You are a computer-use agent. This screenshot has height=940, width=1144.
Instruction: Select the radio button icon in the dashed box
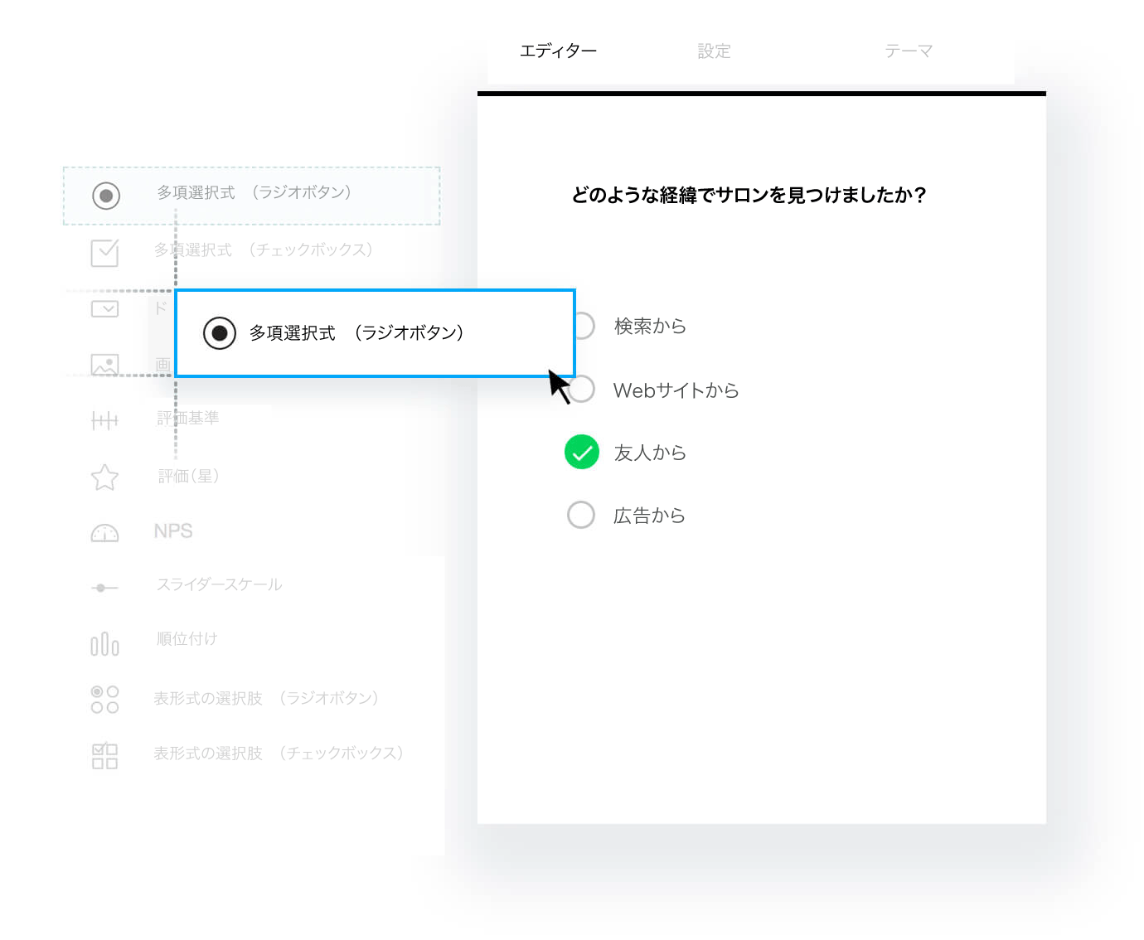point(106,196)
